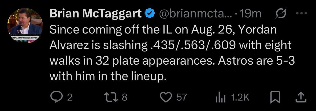Open Brian McTaggart's profile picture
This screenshot has width=316, height=111.
click(x=25, y=25)
